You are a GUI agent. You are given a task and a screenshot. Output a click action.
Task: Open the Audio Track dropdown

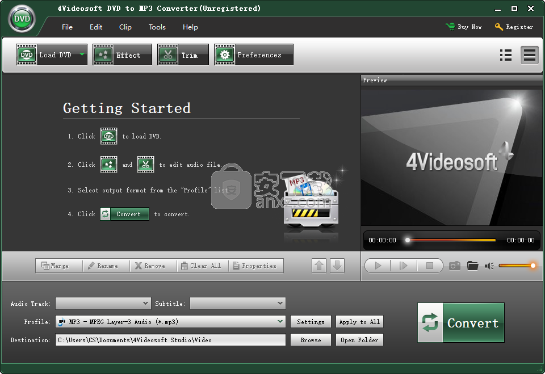(x=103, y=304)
